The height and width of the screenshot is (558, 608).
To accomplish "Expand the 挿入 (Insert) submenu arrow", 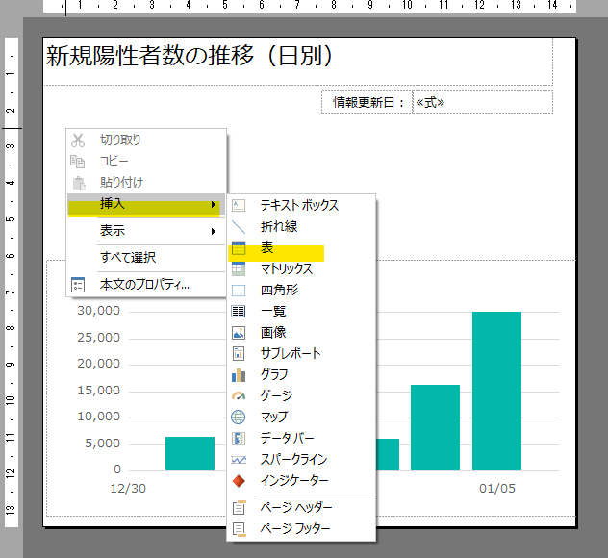I will [213, 205].
